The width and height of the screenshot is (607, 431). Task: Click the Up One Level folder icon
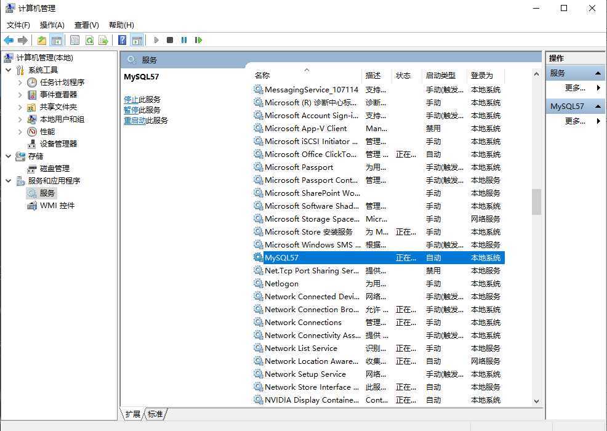point(42,40)
